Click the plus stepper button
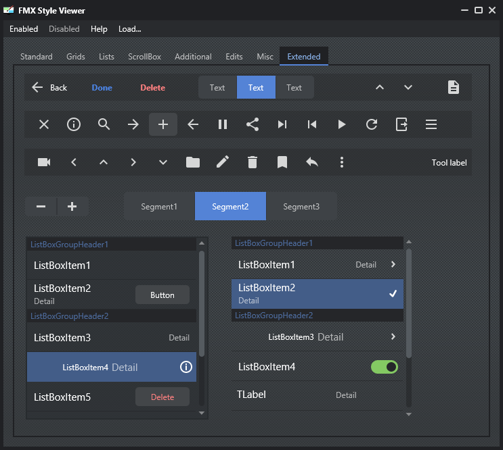The width and height of the screenshot is (503, 450). coord(72,207)
